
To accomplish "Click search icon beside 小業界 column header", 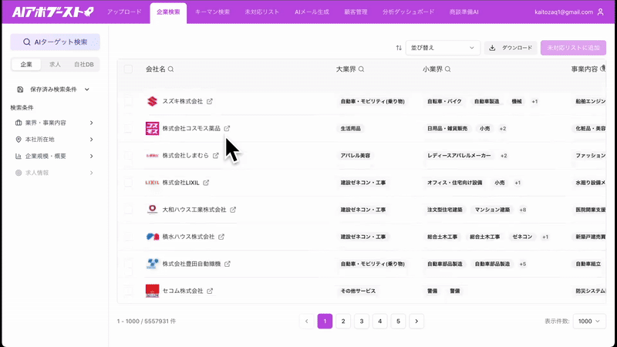I will (x=448, y=69).
